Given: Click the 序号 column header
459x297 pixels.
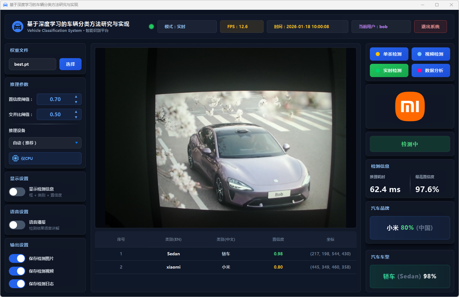Looking at the screenshot, I should click(121, 239).
